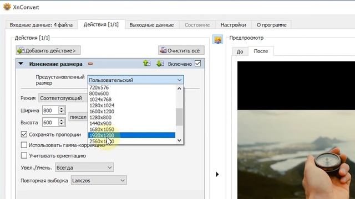
Task: Click the preset list scrollbar down arrow
Action: (179, 140)
